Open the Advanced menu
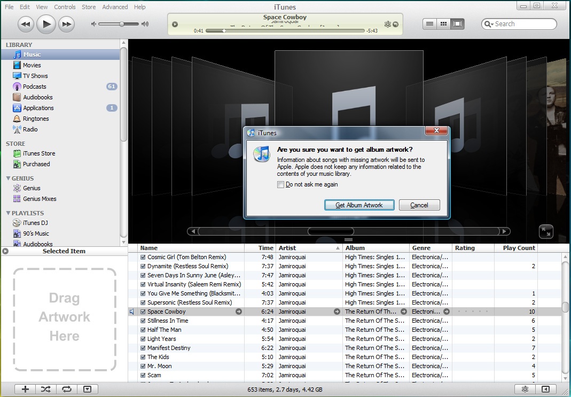The image size is (571, 397). tap(115, 7)
